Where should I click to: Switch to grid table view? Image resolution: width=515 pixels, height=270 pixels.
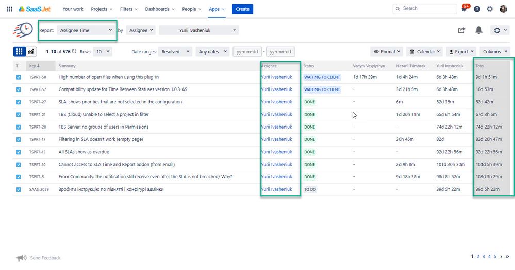tap(20, 51)
